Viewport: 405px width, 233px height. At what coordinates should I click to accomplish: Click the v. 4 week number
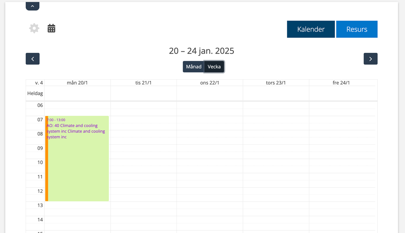39,83
